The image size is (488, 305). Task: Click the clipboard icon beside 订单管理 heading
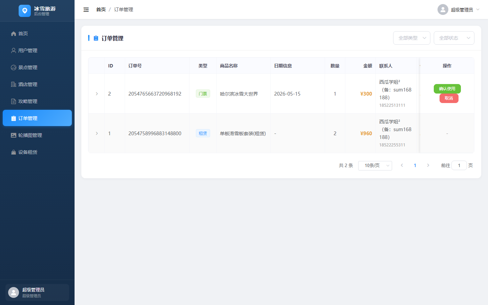point(96,38)
